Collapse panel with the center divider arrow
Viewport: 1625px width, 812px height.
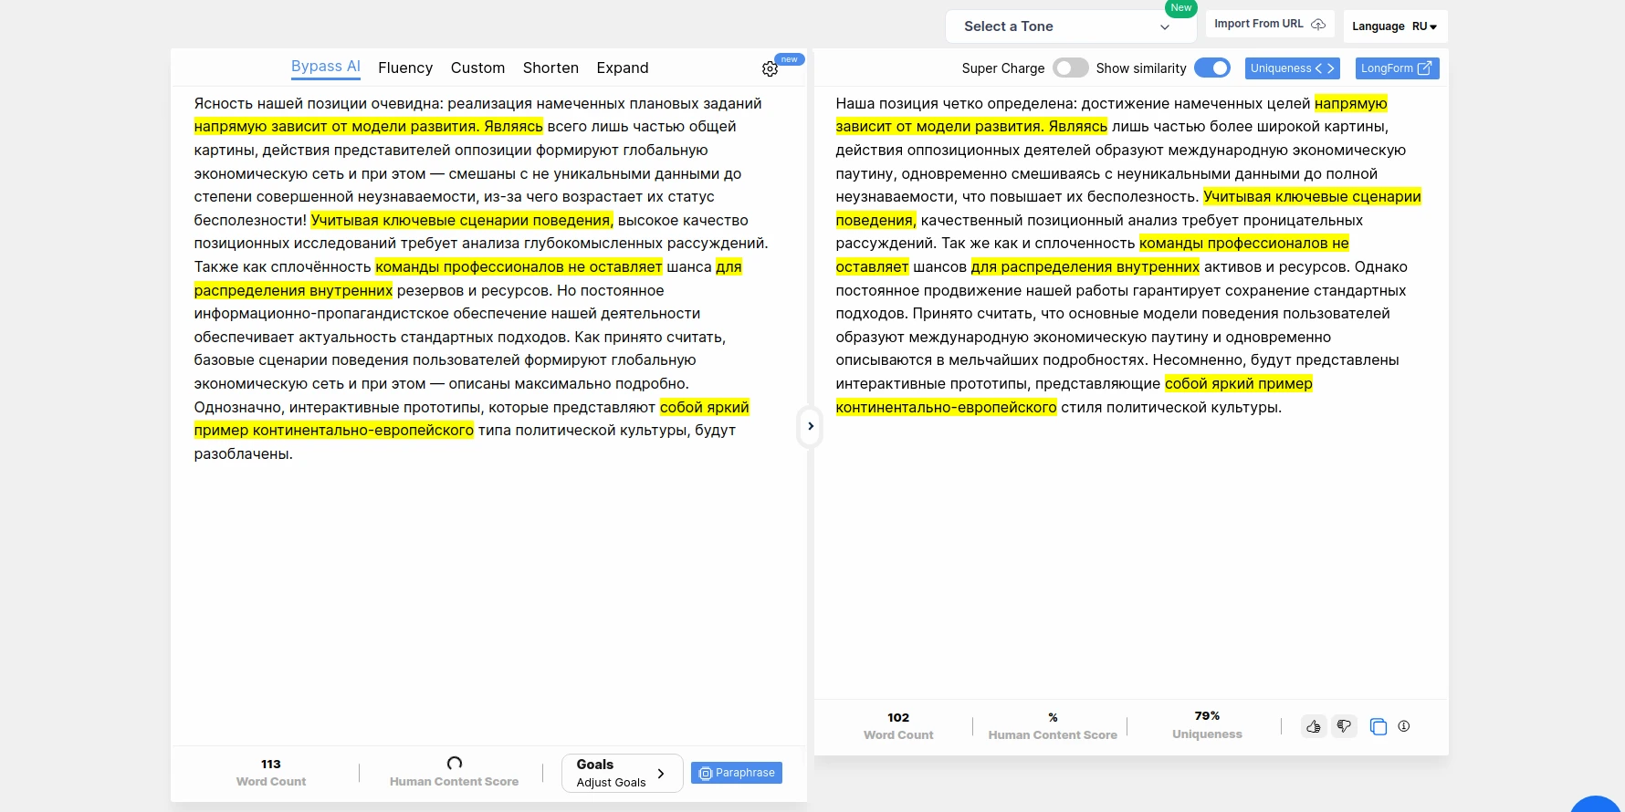coord(810,426)
